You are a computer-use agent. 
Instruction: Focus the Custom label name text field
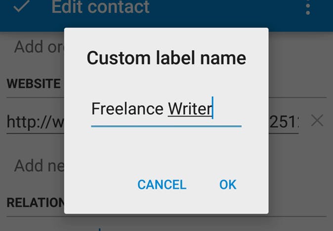(x=166, y=109)
